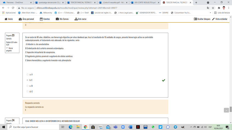The height and width of the screenshot is (130, 232).
Task: Open Task View on the taskbar
Action: tap(63, 127)
